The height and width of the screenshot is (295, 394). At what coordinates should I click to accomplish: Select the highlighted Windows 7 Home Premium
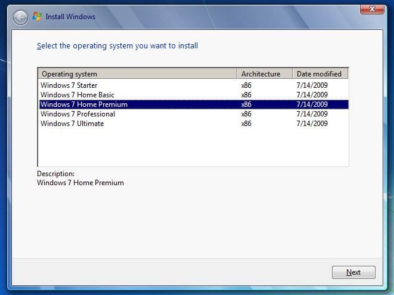pos(84,105)
